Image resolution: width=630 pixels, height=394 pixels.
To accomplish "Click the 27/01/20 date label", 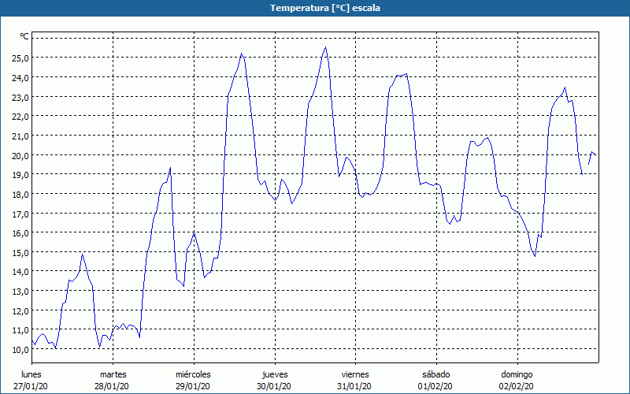I will [31, 386].
